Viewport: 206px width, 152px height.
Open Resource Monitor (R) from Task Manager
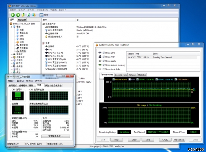[x=56, y=136]
